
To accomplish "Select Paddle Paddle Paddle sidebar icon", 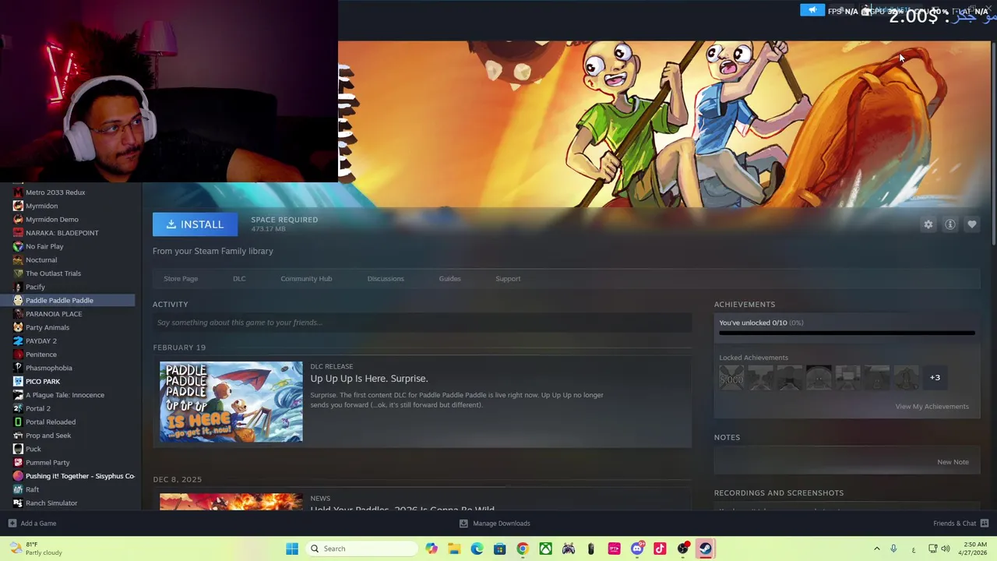I will click(18, 301).
